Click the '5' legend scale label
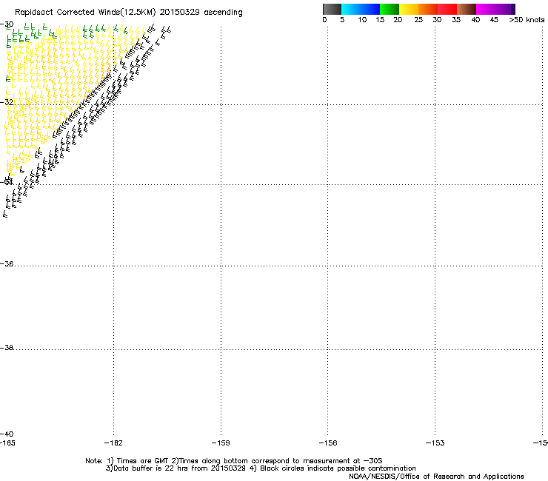The image size is (548, 481). coord(342,20)
